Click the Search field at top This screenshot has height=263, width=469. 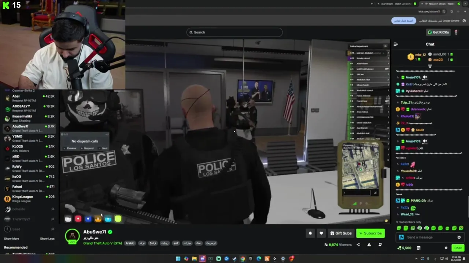click(x=234, y=32)
